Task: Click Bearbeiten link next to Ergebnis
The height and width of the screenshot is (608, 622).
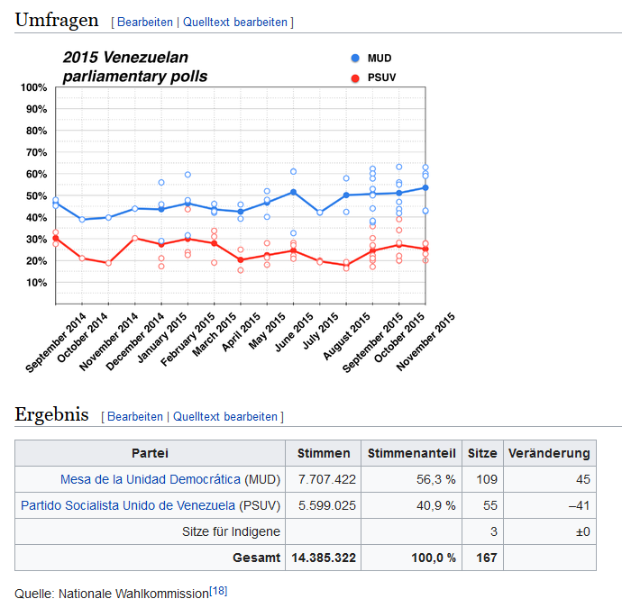Action: coord(135,416)
